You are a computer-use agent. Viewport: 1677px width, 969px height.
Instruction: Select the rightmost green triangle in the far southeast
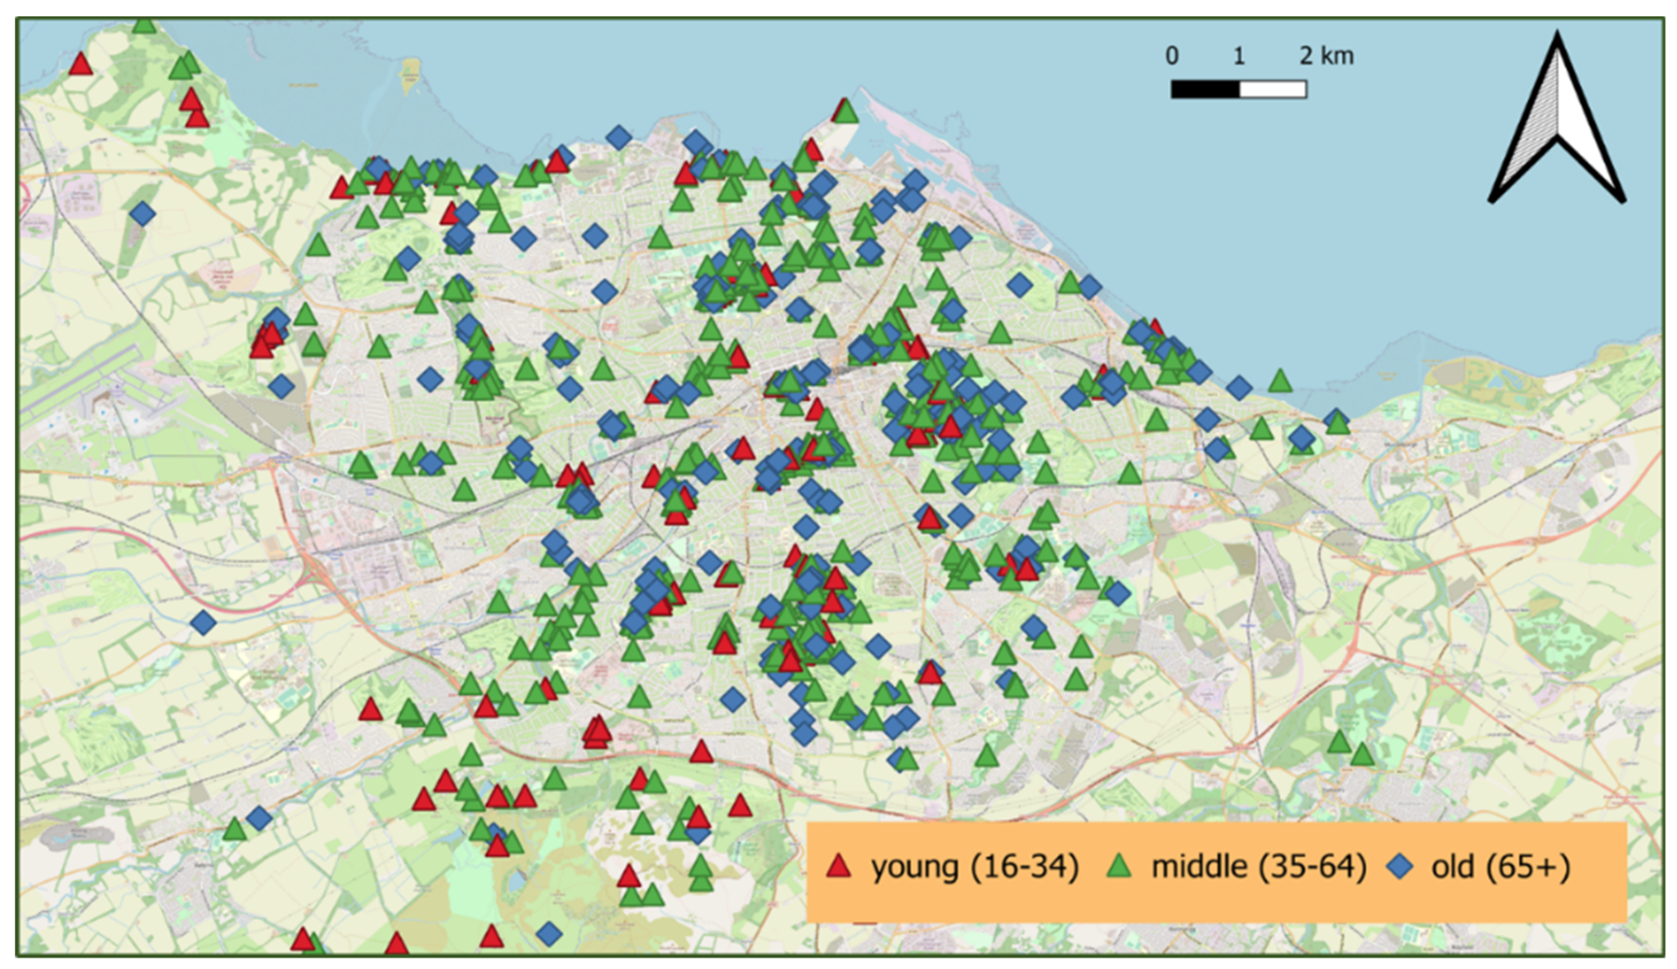pyautogui.click(x=1362, y=756)
